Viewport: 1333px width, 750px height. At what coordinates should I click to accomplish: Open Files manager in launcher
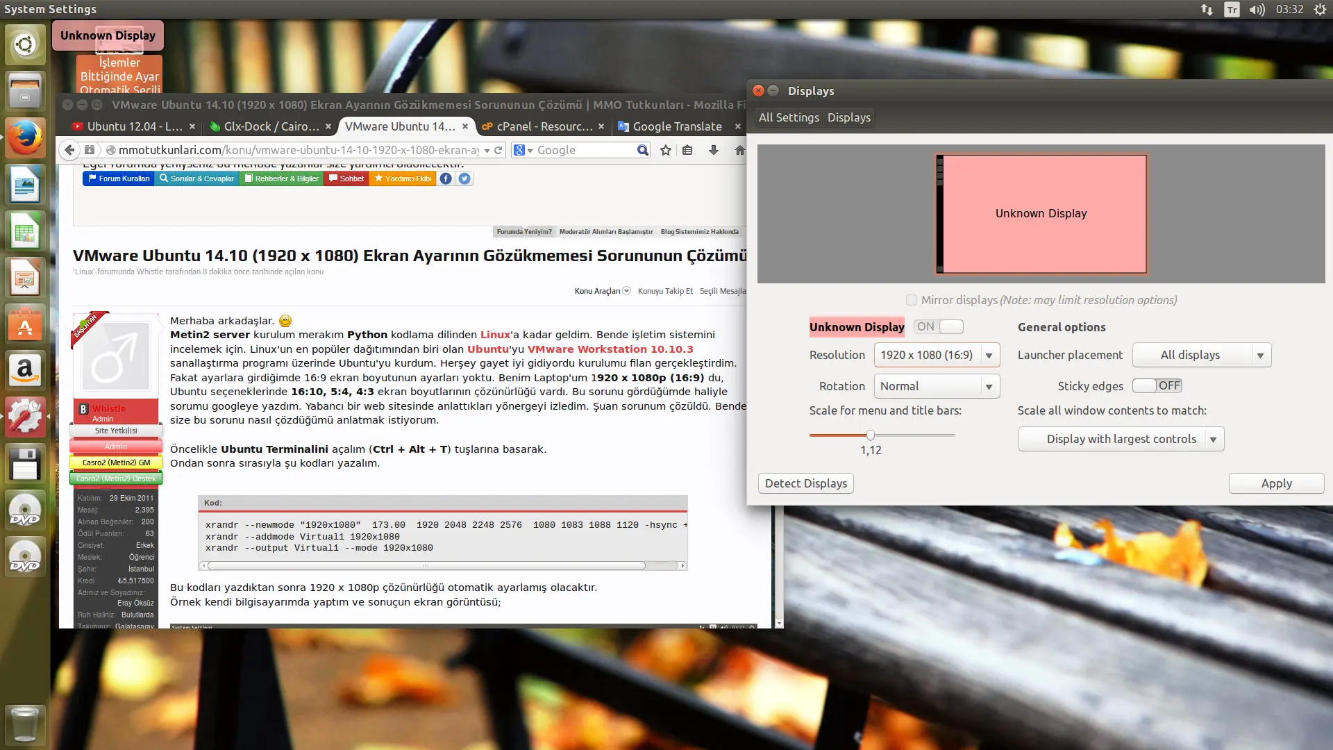click(x=25, y=91)
